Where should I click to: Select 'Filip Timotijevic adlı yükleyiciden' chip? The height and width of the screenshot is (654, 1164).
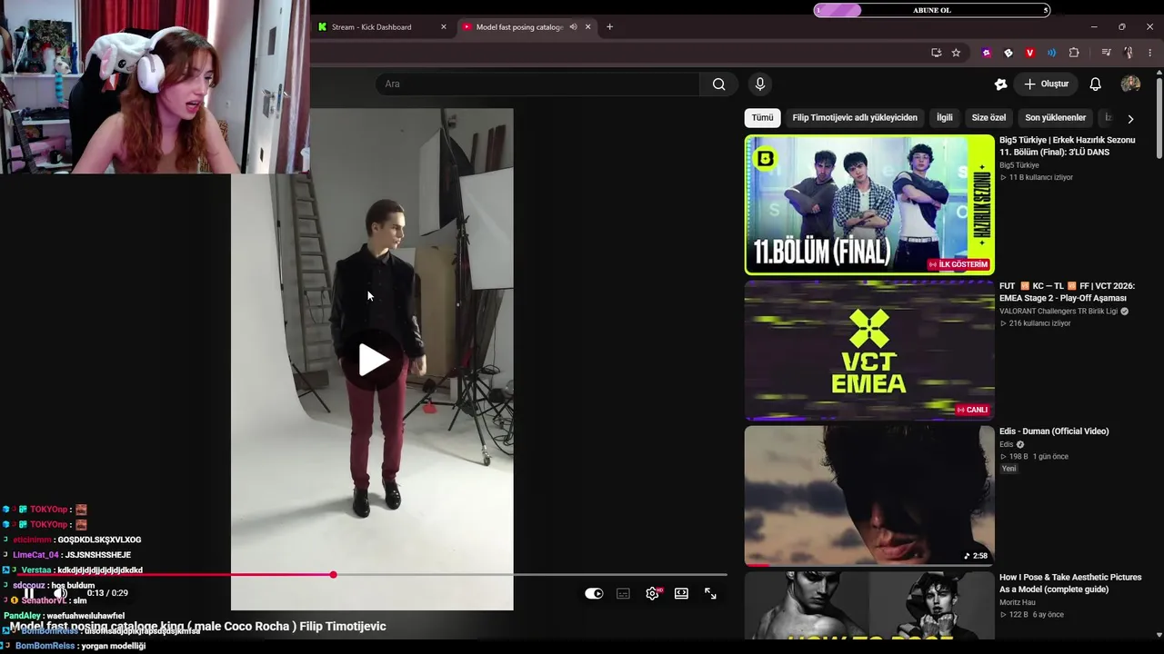pyautogui.click(x=855, y=118)
